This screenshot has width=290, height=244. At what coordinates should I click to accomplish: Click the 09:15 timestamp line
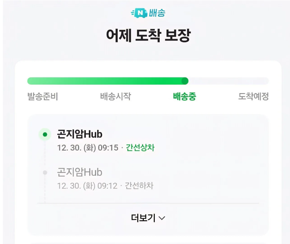88,148
